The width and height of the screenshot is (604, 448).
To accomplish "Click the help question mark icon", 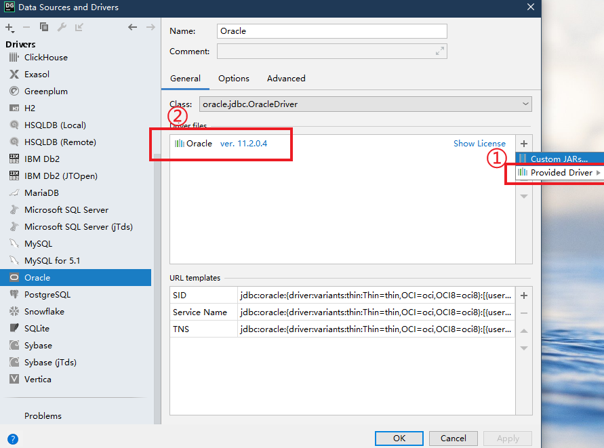I will point(13,439).
